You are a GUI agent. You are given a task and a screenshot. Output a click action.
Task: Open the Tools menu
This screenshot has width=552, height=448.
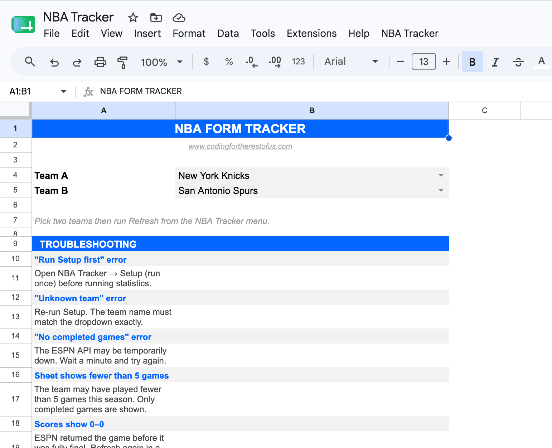coord(263,33)
